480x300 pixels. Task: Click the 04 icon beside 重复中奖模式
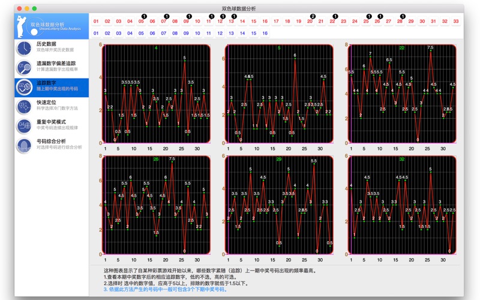pyautogui.click(x=24, y=126)
